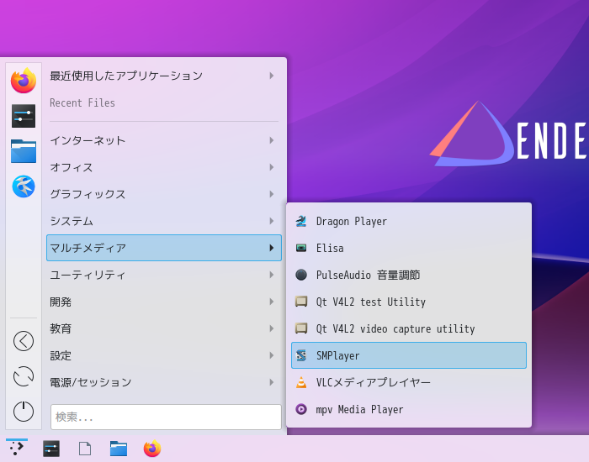
Task: Click the VLC cone icon
Action: (x=301, y=382)
